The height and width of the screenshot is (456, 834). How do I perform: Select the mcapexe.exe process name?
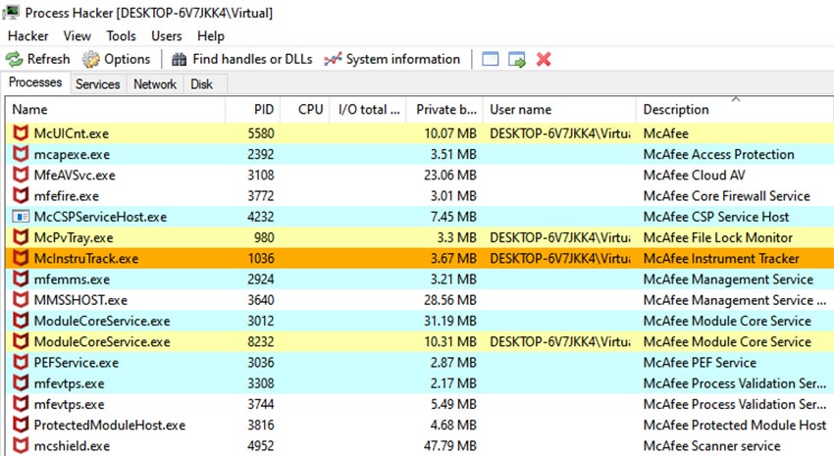click(72, 155)
